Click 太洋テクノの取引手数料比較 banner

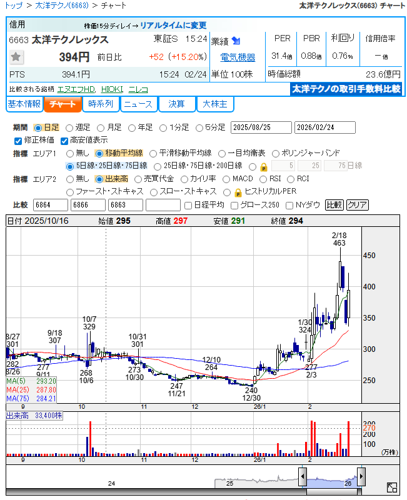[x=346, y=89]
